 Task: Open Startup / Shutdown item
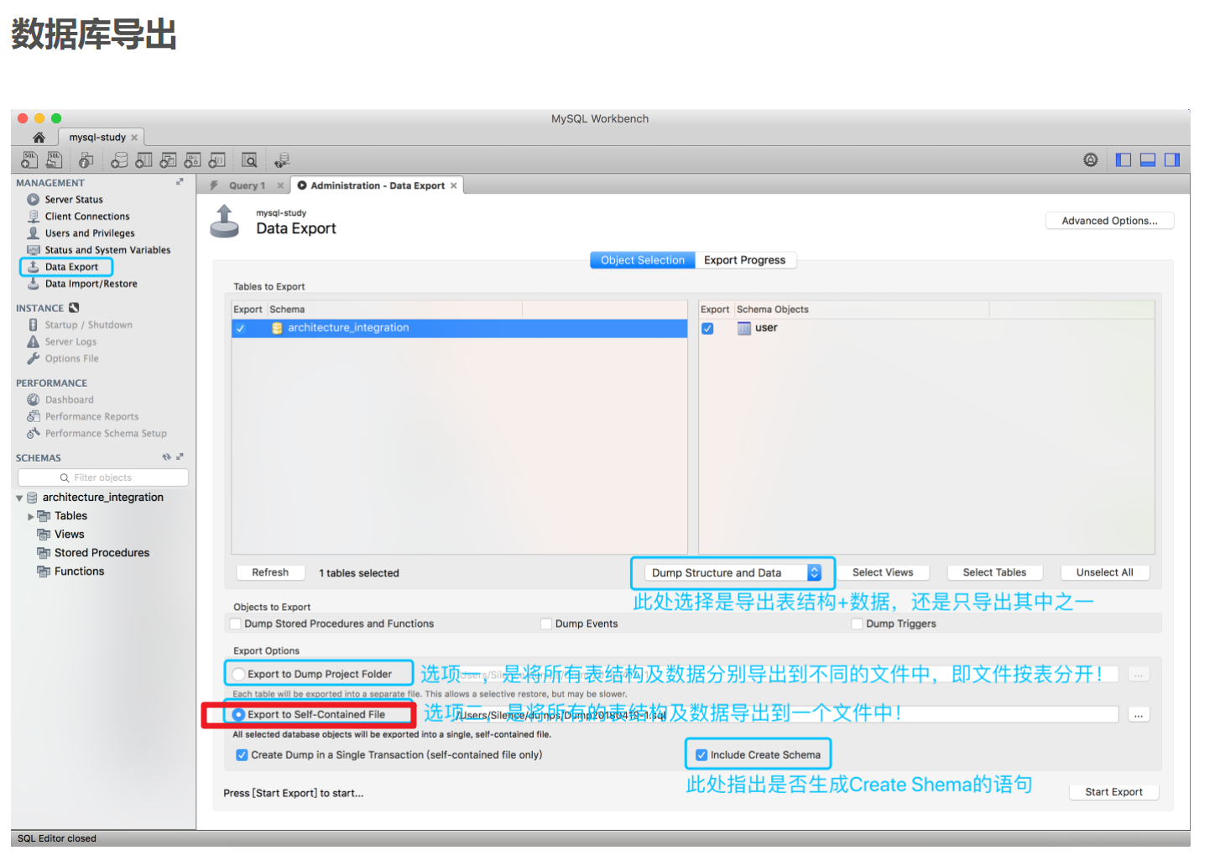click(x=88, y=325)
